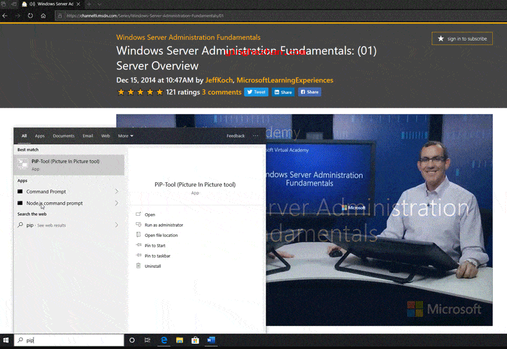Click the browser Forward arrow

point(18,15)
